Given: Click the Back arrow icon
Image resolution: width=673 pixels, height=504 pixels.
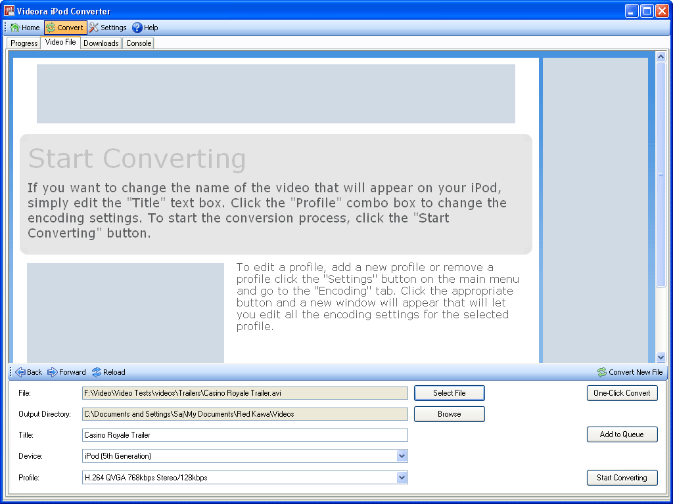Looking at the screenshot, I should pyautogui.click(x=20, y=372).
